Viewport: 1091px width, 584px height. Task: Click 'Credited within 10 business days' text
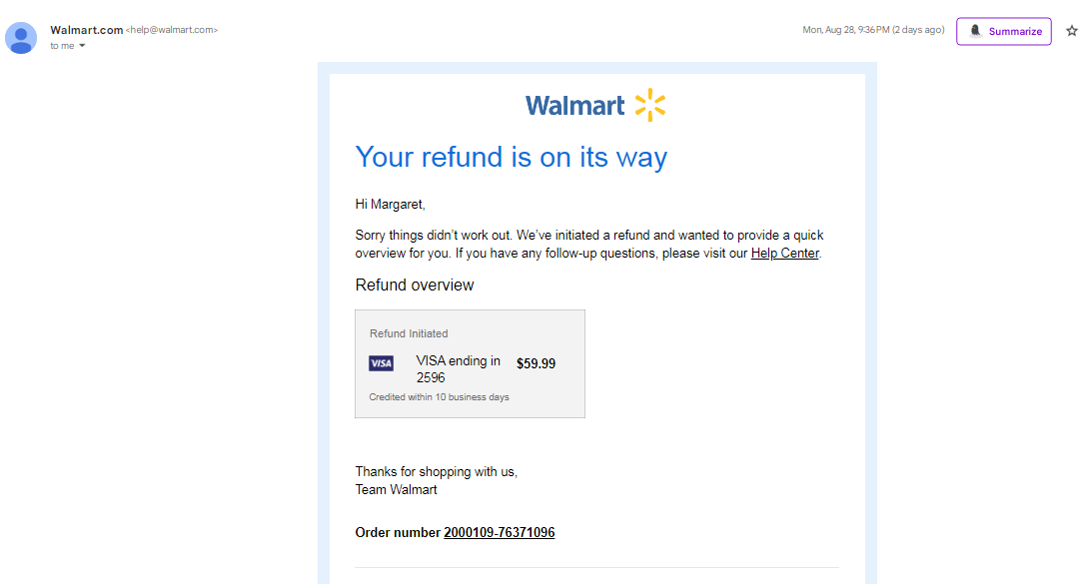click(x=439, y=397)
